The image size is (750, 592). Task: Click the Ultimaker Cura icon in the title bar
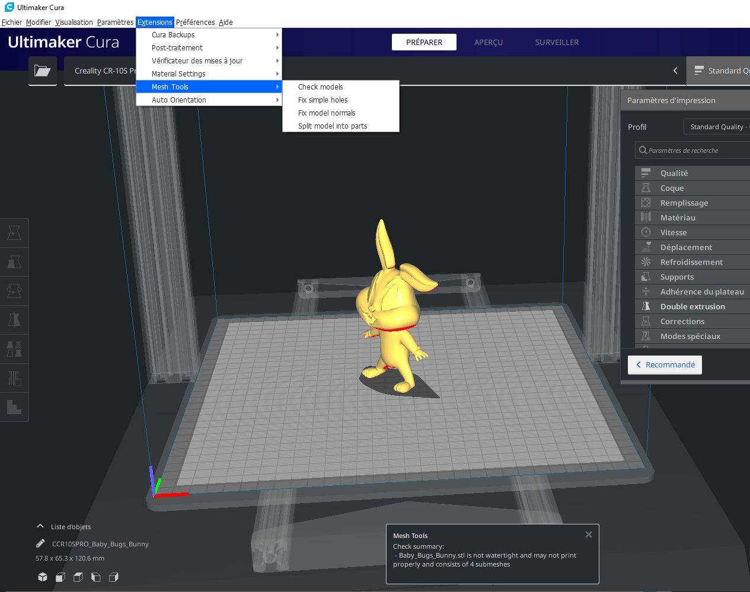pos(9,7)
